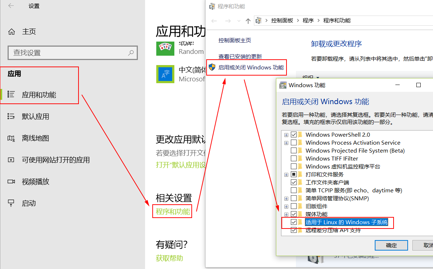Select the solitaire cards app icon
433x269 pixels.
point(165,48)
